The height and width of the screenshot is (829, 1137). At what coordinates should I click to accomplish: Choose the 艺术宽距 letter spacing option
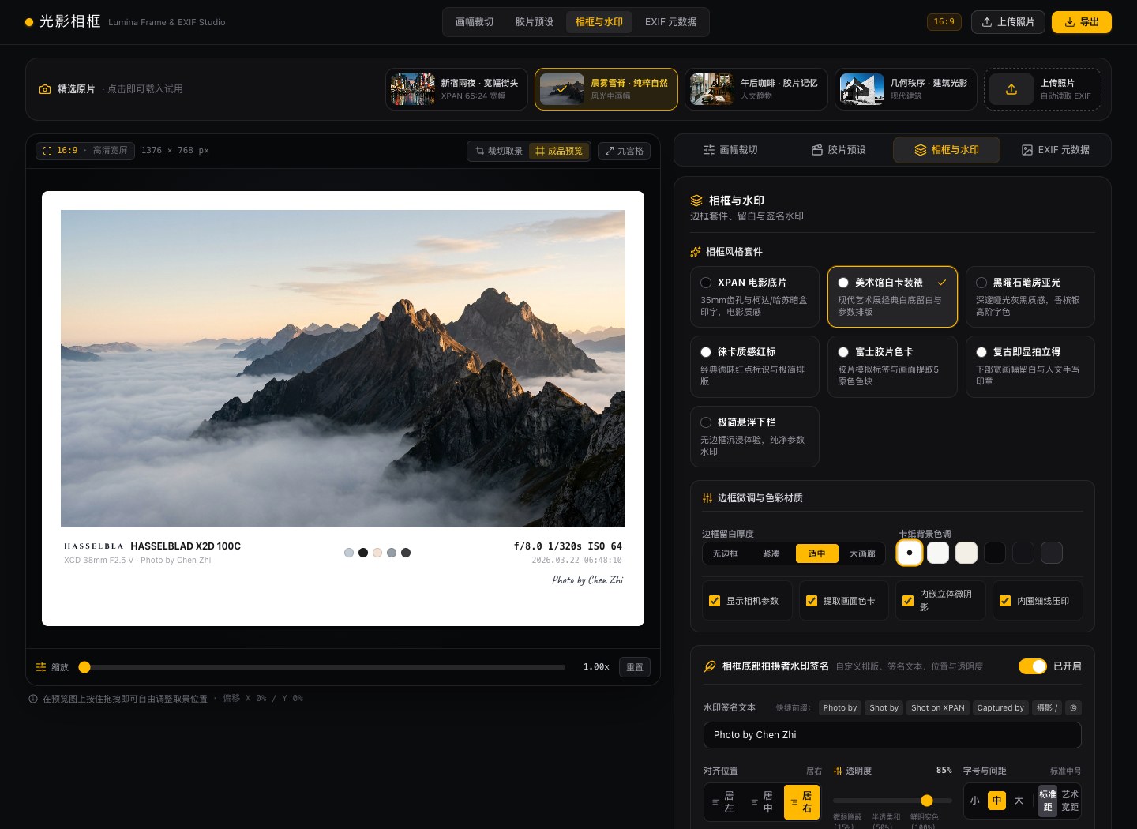click(1070, 801)
